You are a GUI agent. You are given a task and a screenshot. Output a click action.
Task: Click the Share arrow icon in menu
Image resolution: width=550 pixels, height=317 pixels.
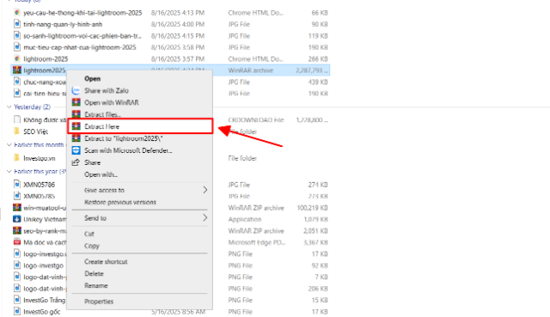coord(76,162)
